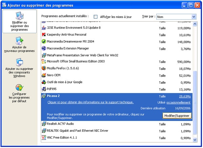Click the Microsoft Office Small Business icon

click(x=44, y=61)
